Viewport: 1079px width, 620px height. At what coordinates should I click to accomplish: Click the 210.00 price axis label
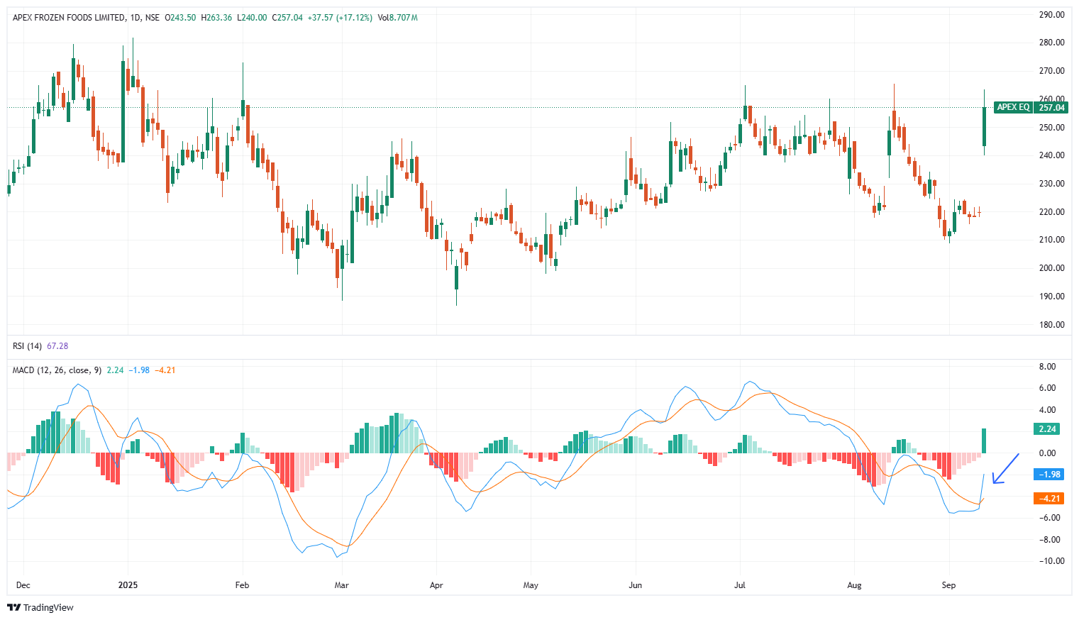click(x=1051, y=240)
